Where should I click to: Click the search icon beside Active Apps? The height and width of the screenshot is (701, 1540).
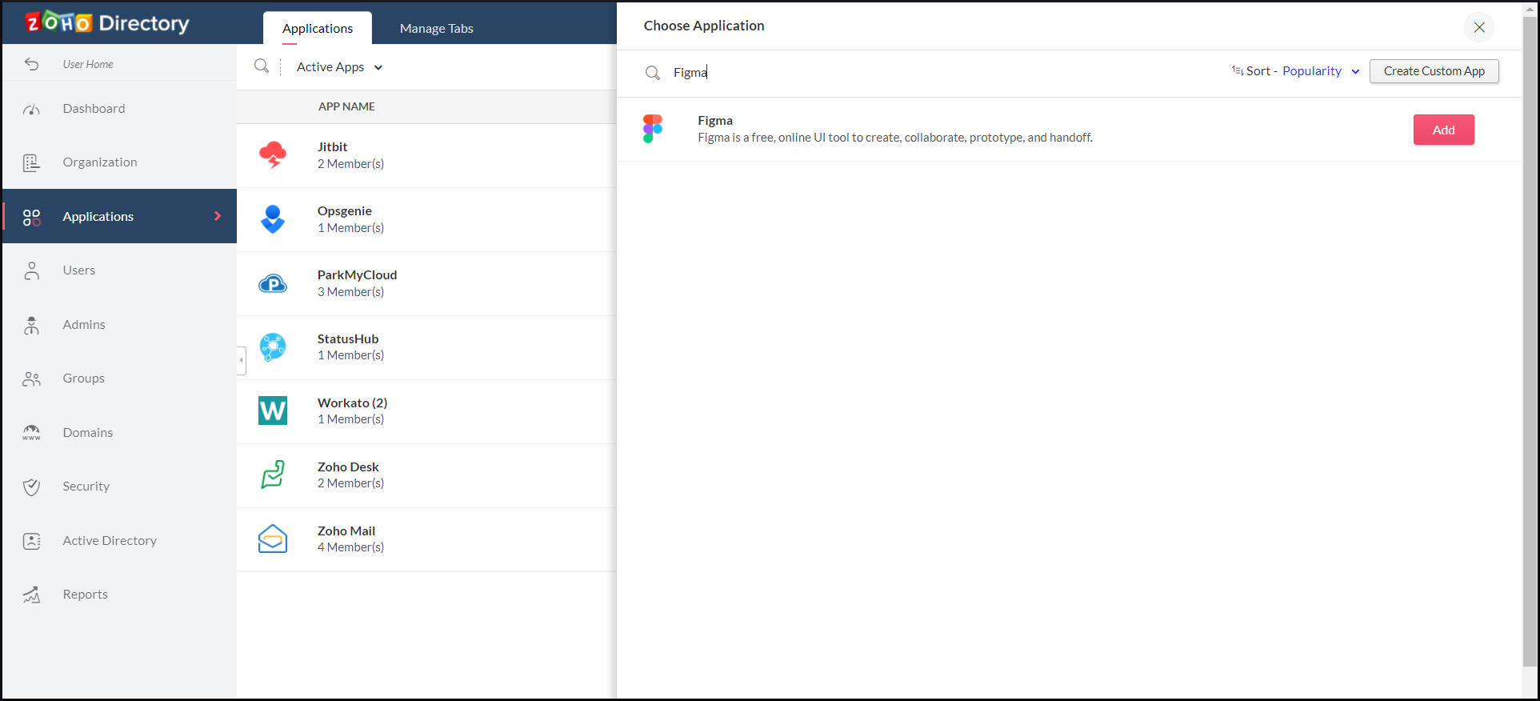[262, 66]
